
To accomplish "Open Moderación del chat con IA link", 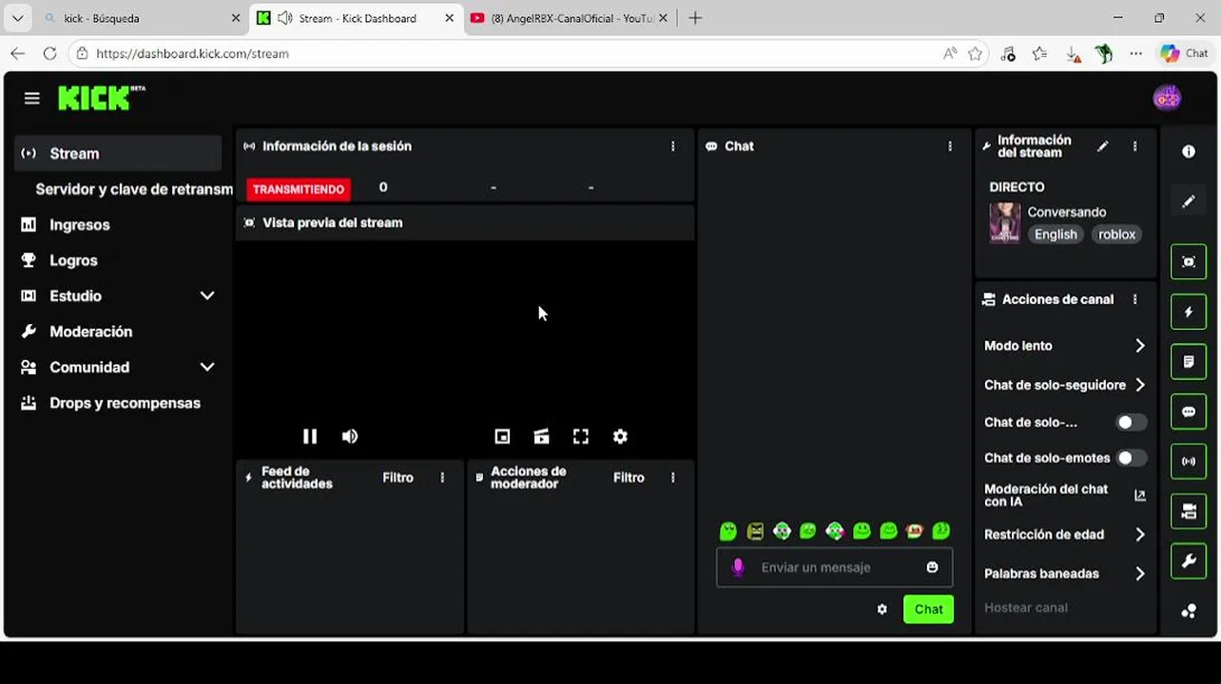I will point(1064,495).
